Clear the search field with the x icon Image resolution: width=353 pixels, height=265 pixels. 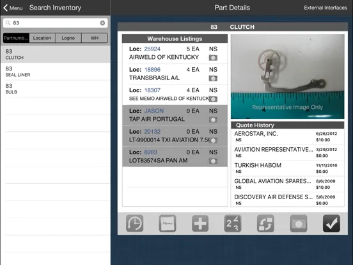coord(102,23)
